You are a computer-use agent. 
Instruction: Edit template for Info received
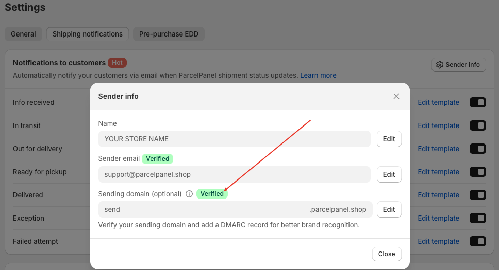click(439, 103)
